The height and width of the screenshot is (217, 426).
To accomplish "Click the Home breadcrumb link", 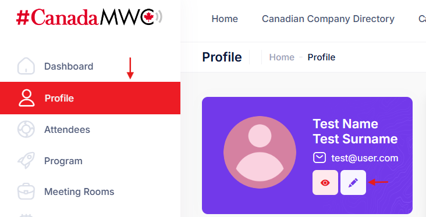I will coord(282,57).
